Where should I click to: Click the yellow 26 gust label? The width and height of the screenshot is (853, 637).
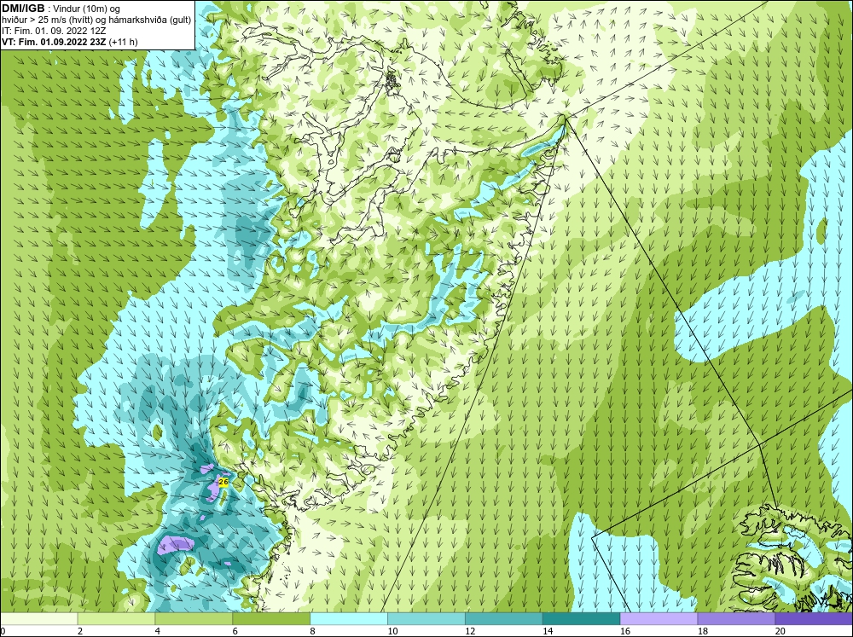223,482
